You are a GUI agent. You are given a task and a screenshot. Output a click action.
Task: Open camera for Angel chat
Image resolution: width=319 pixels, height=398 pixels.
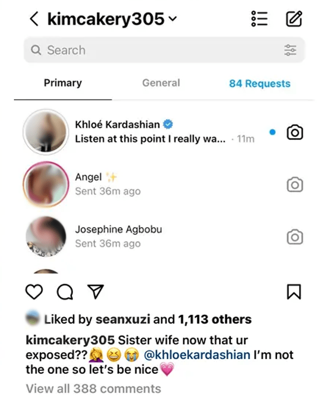(294, 184)
